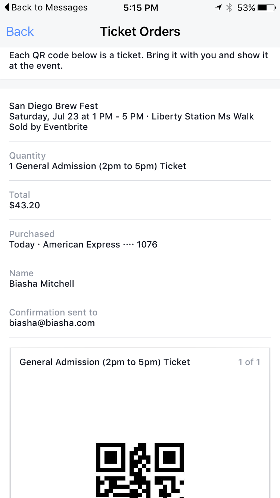280x498 pixels.
Task: Tap the General Admission ticket card heading
Action: point(105,362)
